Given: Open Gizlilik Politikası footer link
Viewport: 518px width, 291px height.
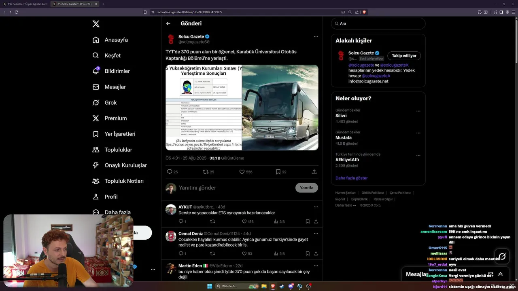Looking at the screenshot, I should coord(372,193).
